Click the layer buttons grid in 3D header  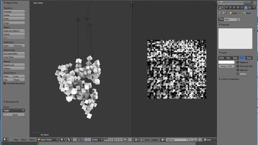click(114, 140)
